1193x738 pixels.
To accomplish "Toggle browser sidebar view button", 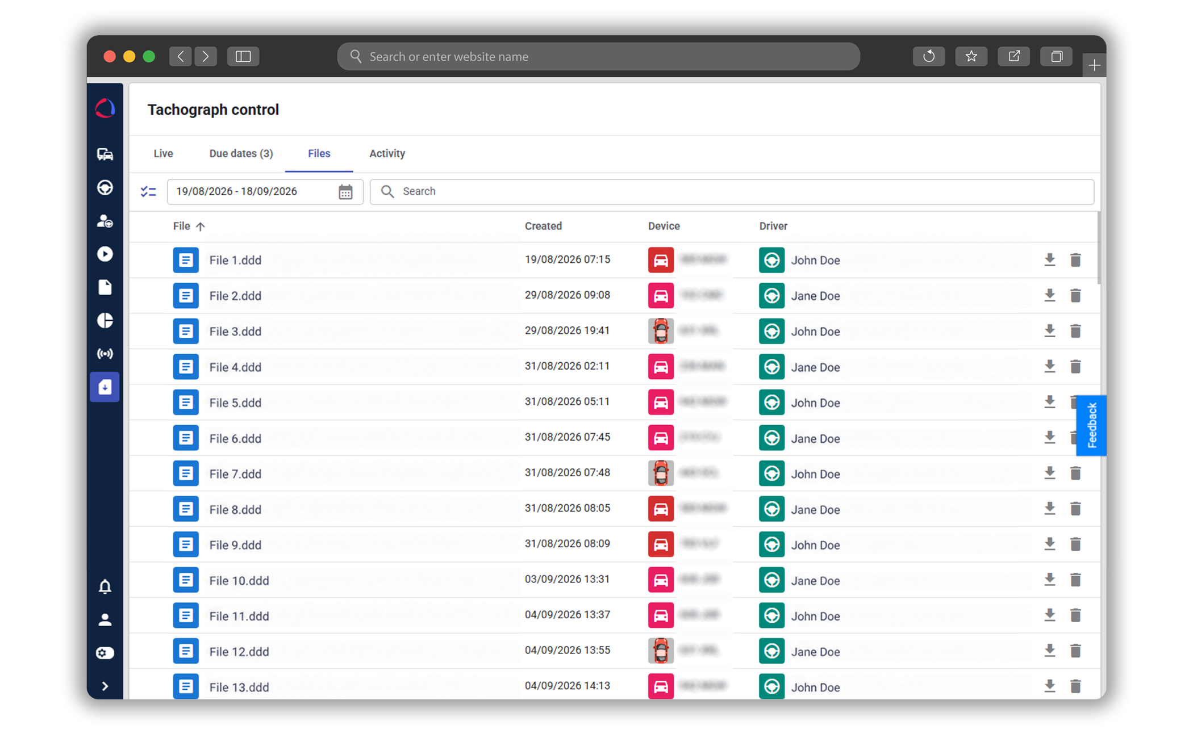I will point(243,56).
